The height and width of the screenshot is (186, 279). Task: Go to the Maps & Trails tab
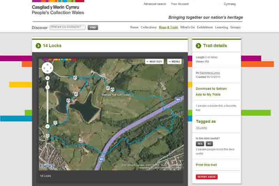coord(168,27)
